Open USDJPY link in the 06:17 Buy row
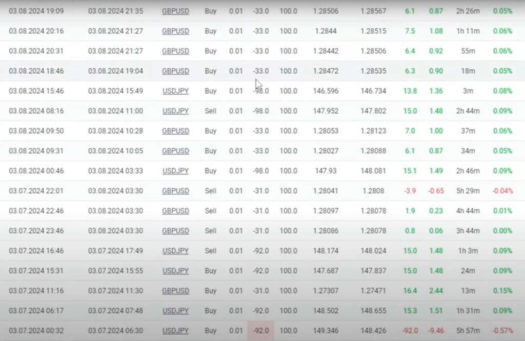This screenshot has width=525, height=341. pos(175,311)
